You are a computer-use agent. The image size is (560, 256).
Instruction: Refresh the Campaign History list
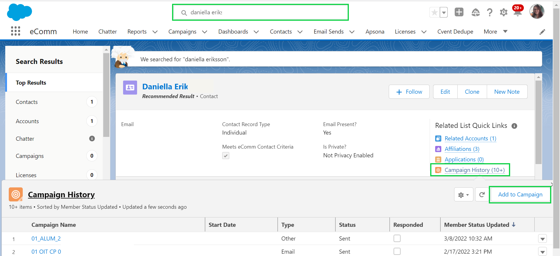482,195
